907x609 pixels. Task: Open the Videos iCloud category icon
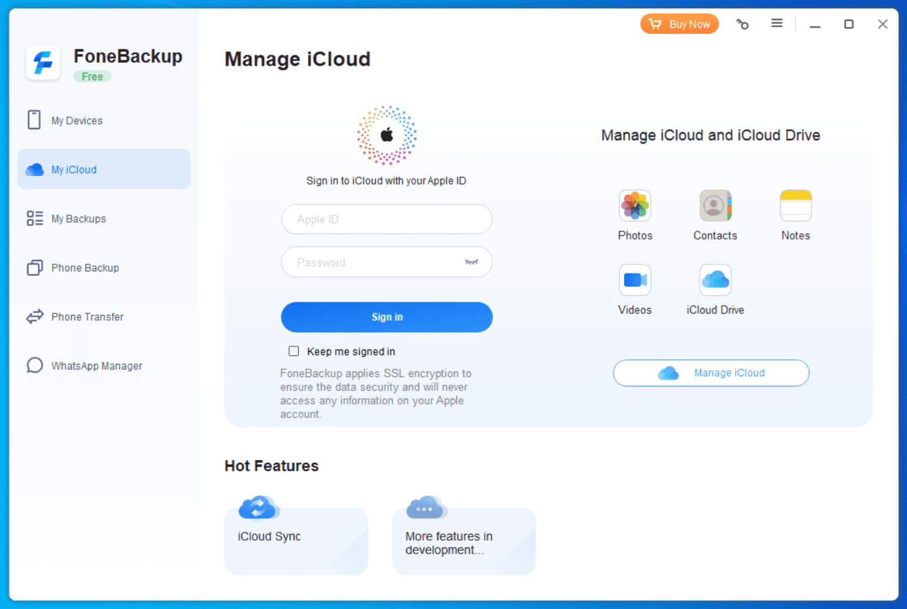(635, 280)
